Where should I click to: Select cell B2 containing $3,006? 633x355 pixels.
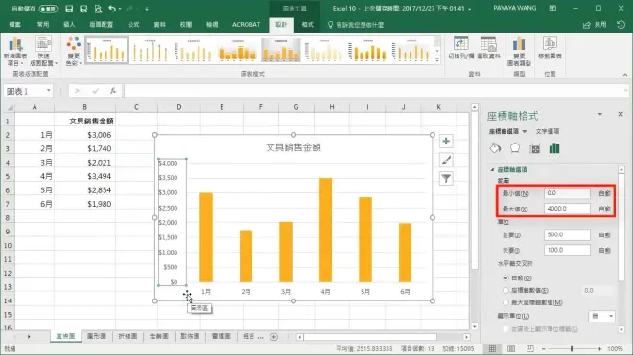point(84,135)
